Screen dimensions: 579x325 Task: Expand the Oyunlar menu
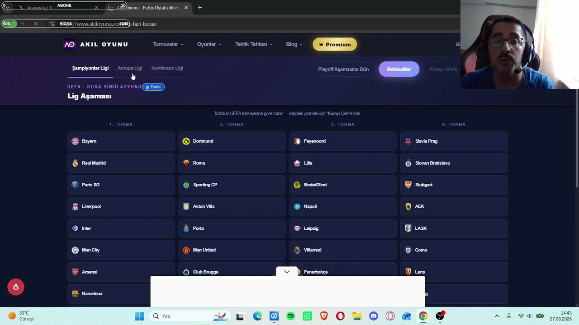209,44
